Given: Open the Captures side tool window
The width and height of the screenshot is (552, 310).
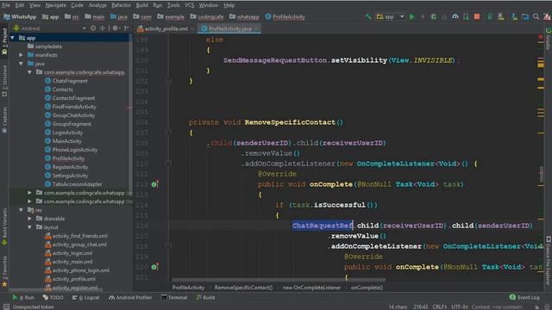Looking at the screenshot, I should (x=4, y=121).
